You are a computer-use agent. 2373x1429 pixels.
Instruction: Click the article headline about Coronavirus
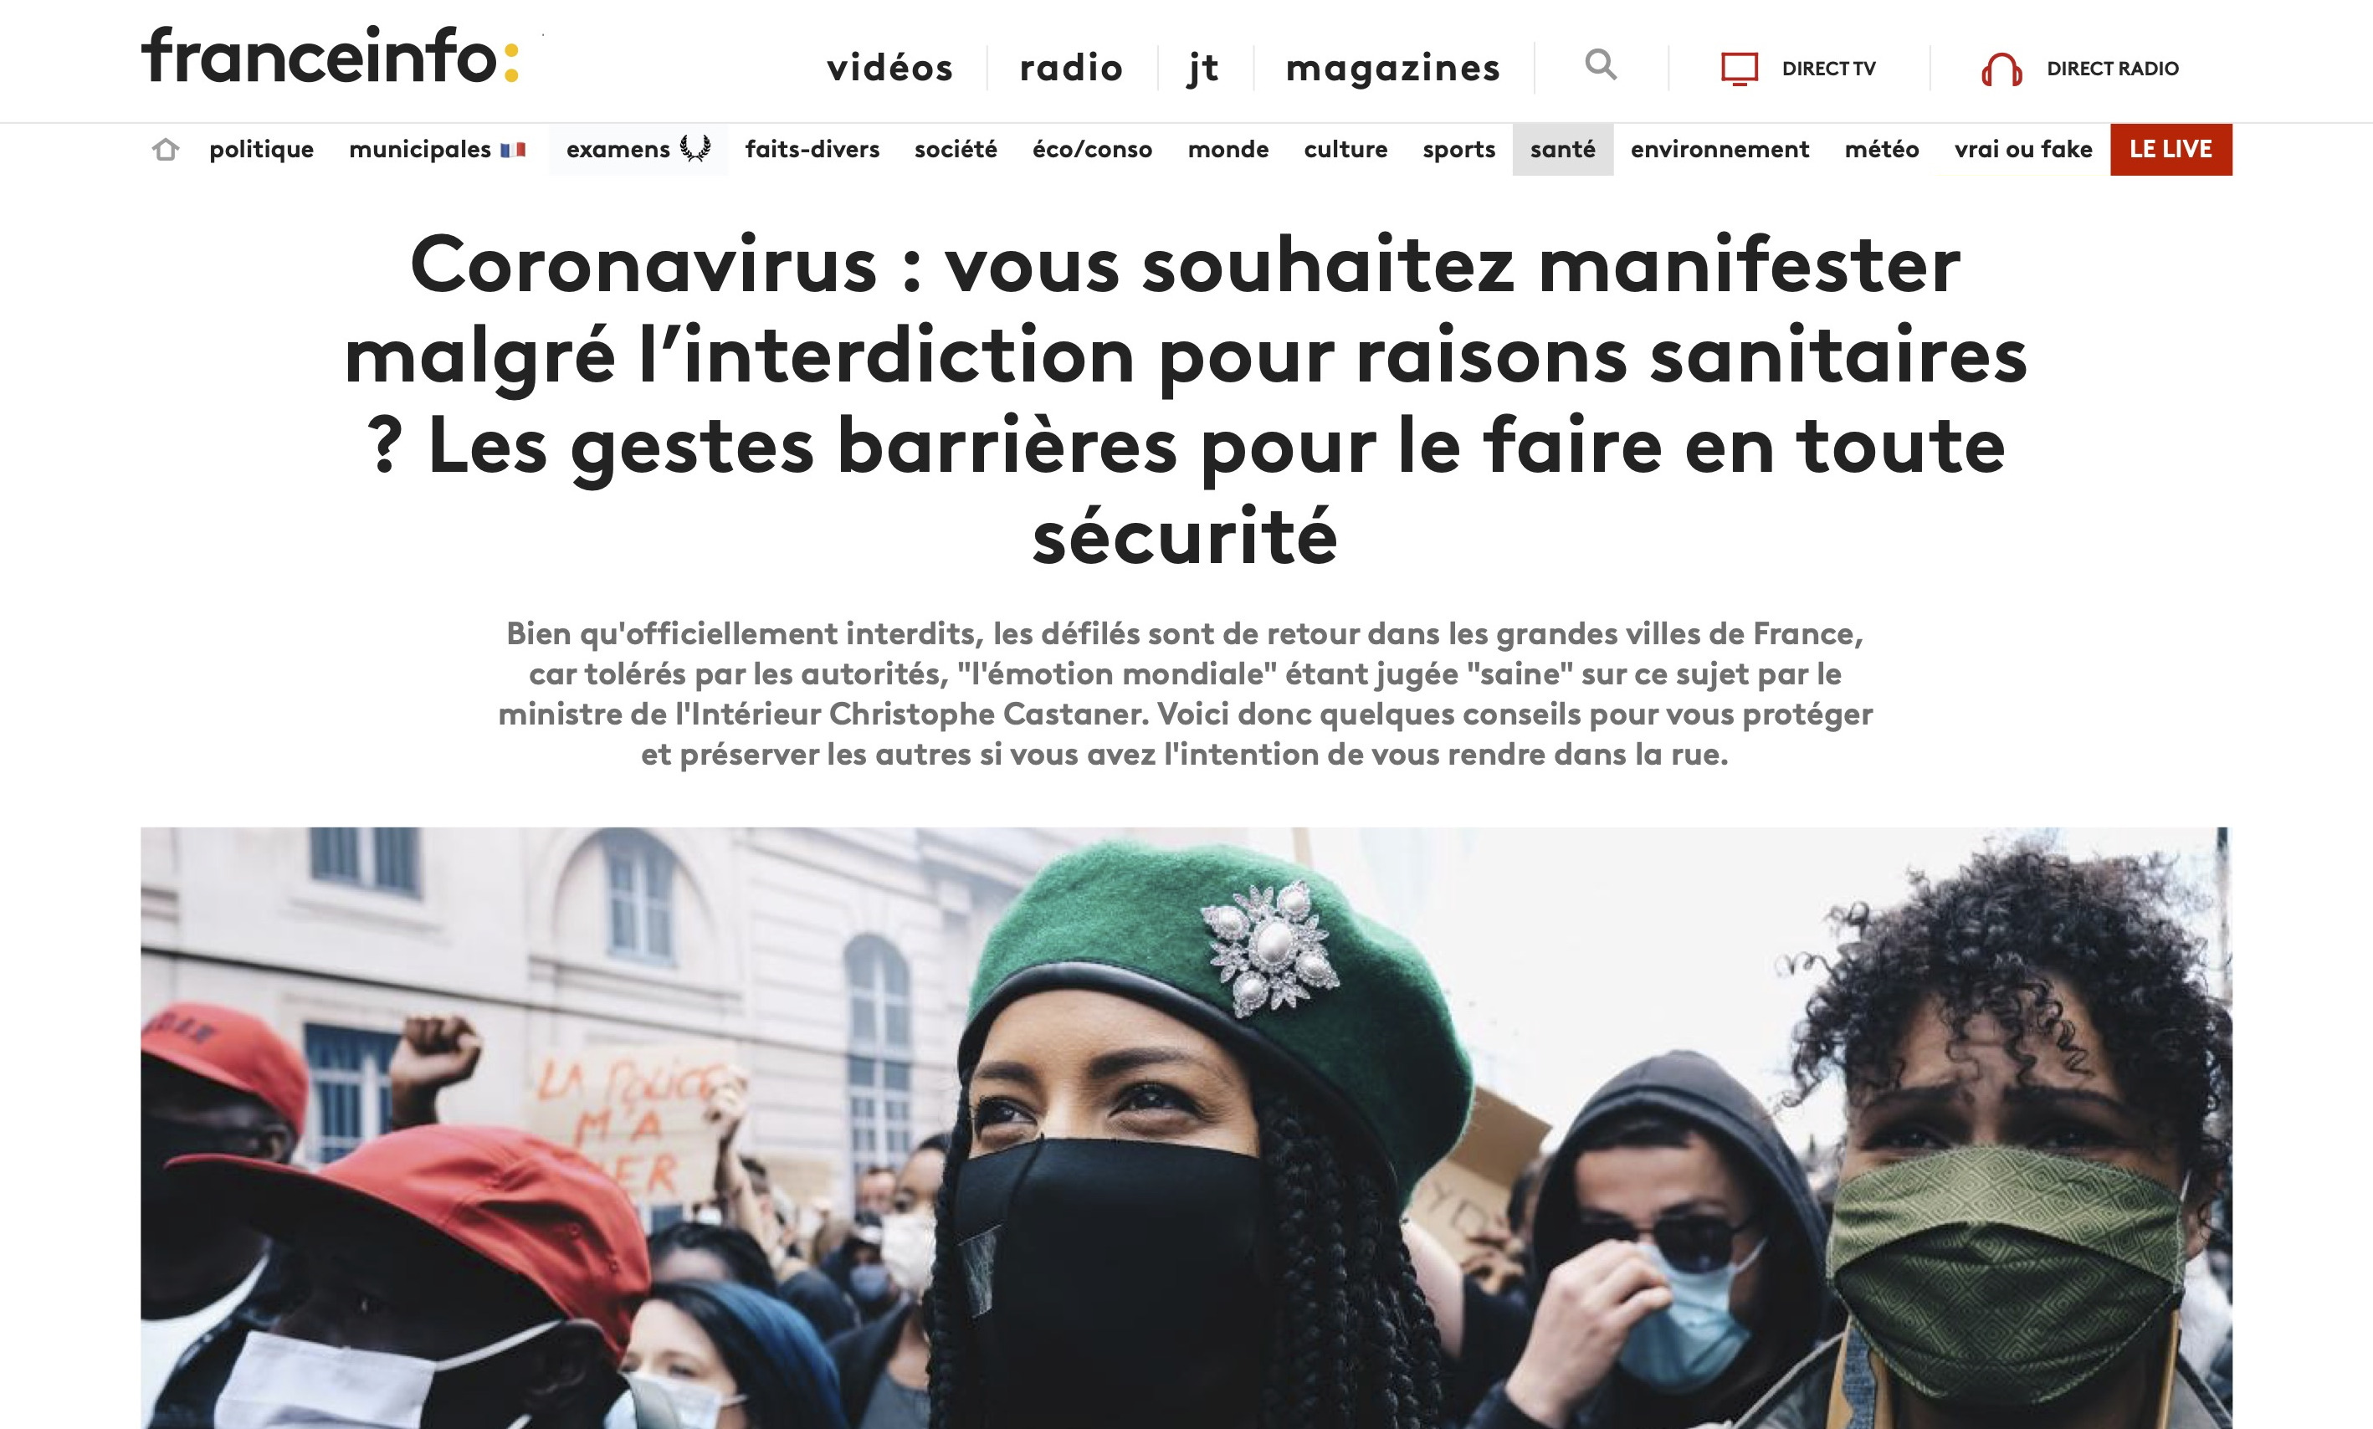(x=1186, y=400)
